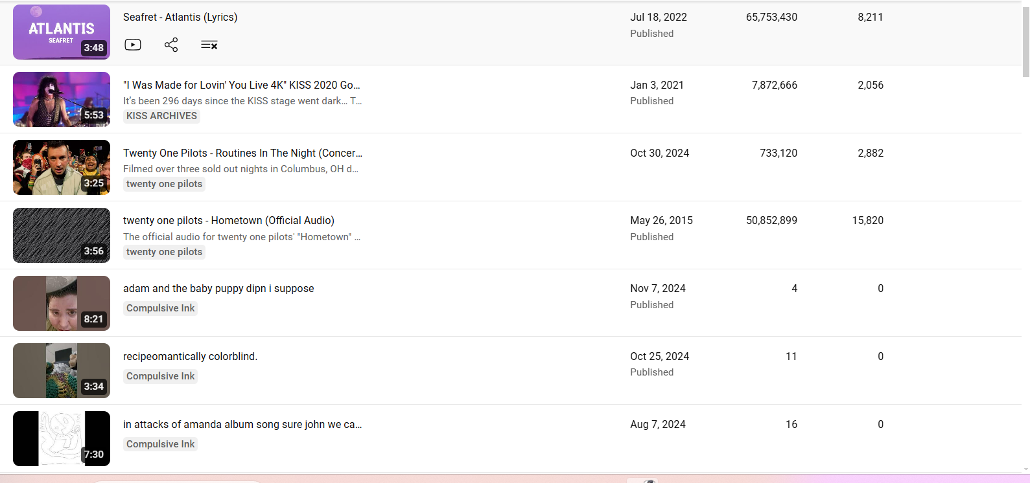
Task: Click the description The official audio for twenty one pilots
Action: (x=242, y=237)
